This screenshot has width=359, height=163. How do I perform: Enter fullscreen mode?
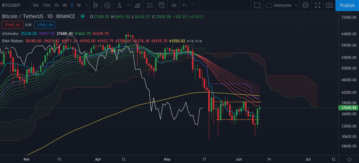317,5
